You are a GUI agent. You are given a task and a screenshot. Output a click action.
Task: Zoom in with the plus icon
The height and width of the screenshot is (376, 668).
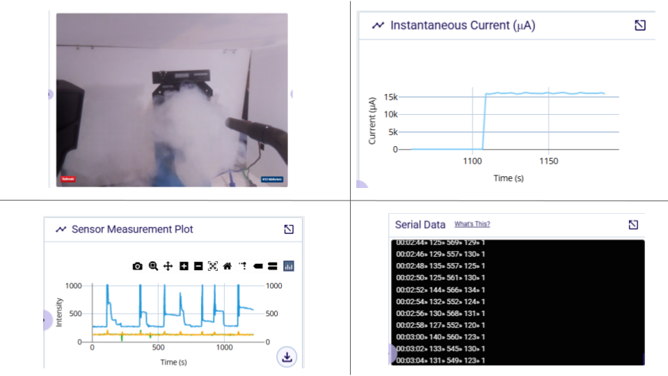coord(184,266)
